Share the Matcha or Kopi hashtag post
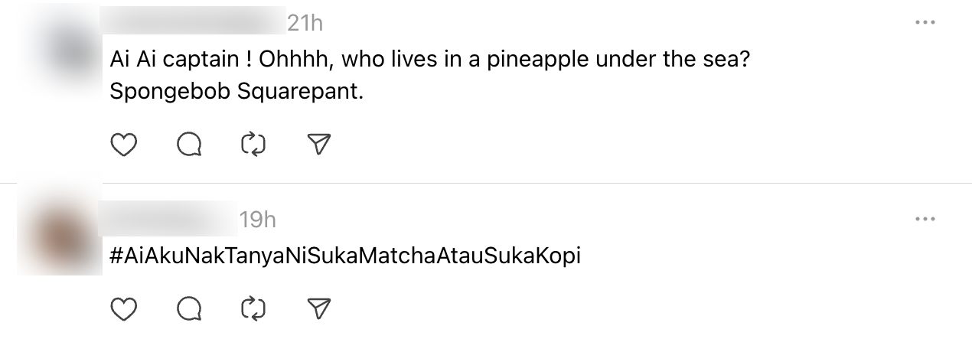The image size is (972, 339). [318, 308]
